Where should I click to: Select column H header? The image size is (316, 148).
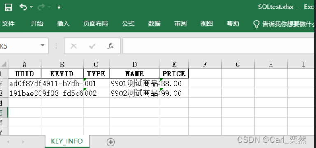[271, 64]
